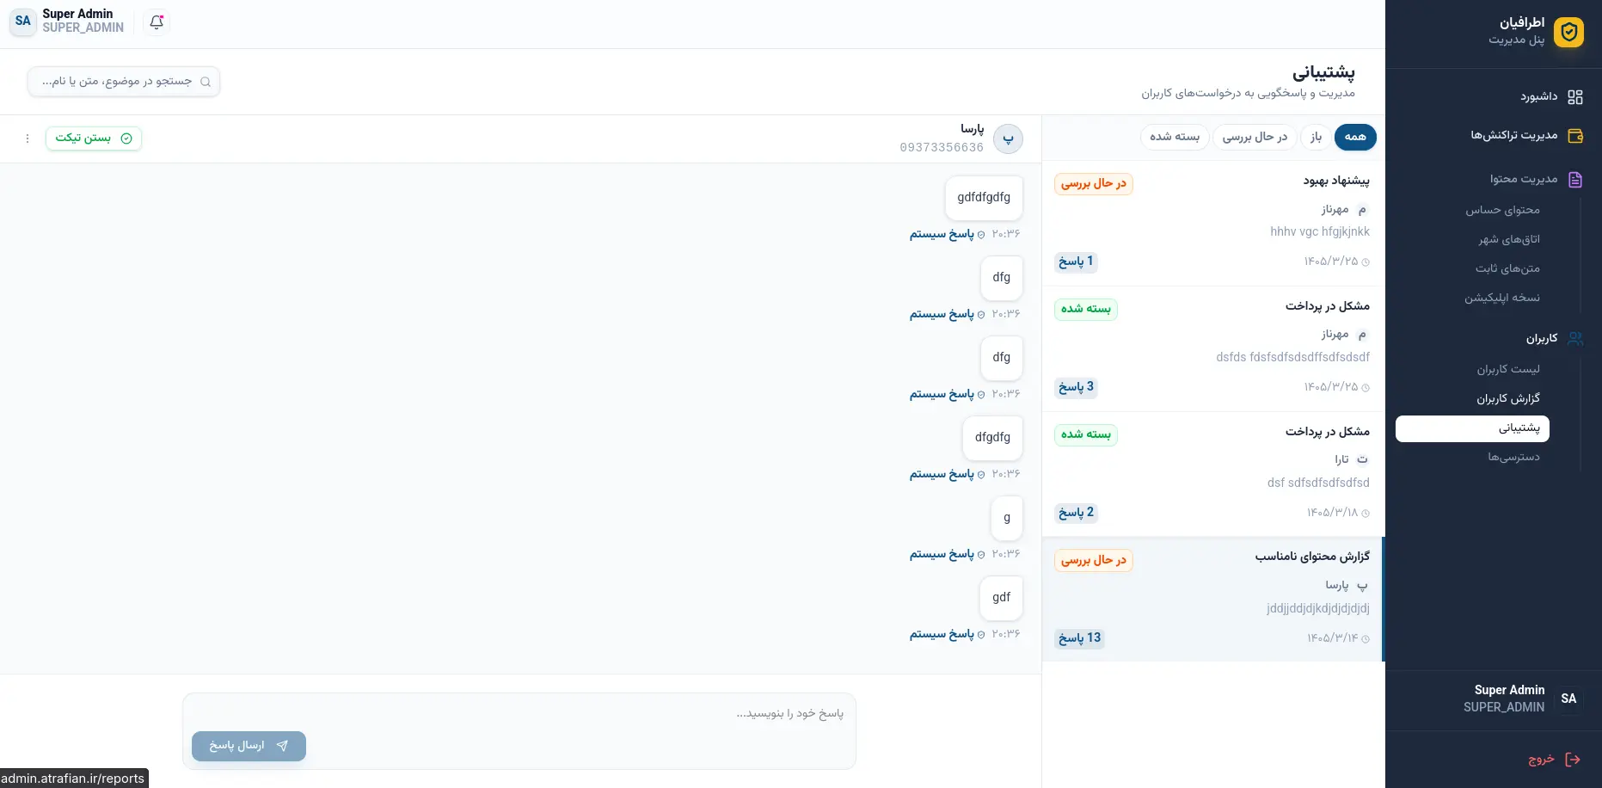Click the بستن تیکت button
The image size is (1602, 788).
pyautogui.click(x=94, y=139)
